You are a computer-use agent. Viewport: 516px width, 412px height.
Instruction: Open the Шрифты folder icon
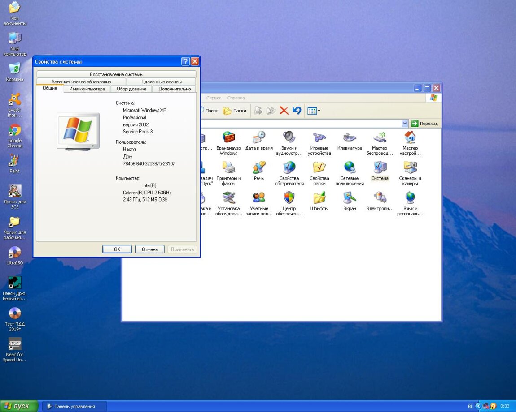pos(319,198)
